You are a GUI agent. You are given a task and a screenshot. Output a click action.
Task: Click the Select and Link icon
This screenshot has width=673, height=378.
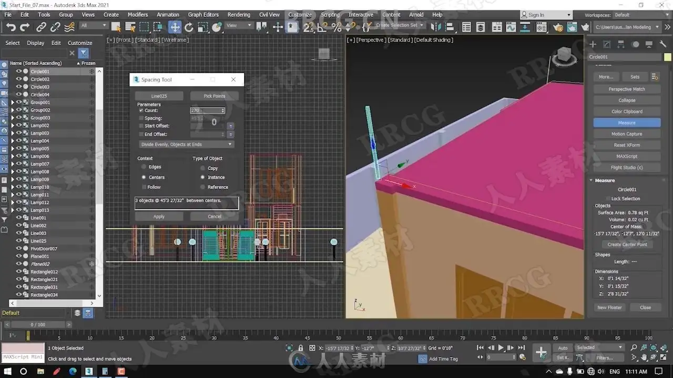point(41,27)
